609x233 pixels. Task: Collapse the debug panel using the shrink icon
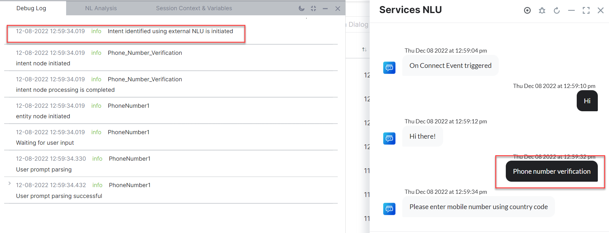click(x=313, y=9)
